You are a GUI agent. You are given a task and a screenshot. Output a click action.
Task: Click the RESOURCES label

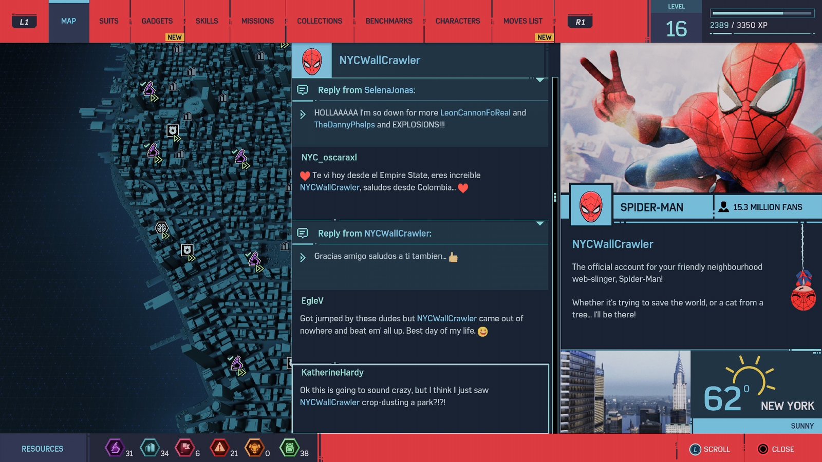tap(43, 449)
